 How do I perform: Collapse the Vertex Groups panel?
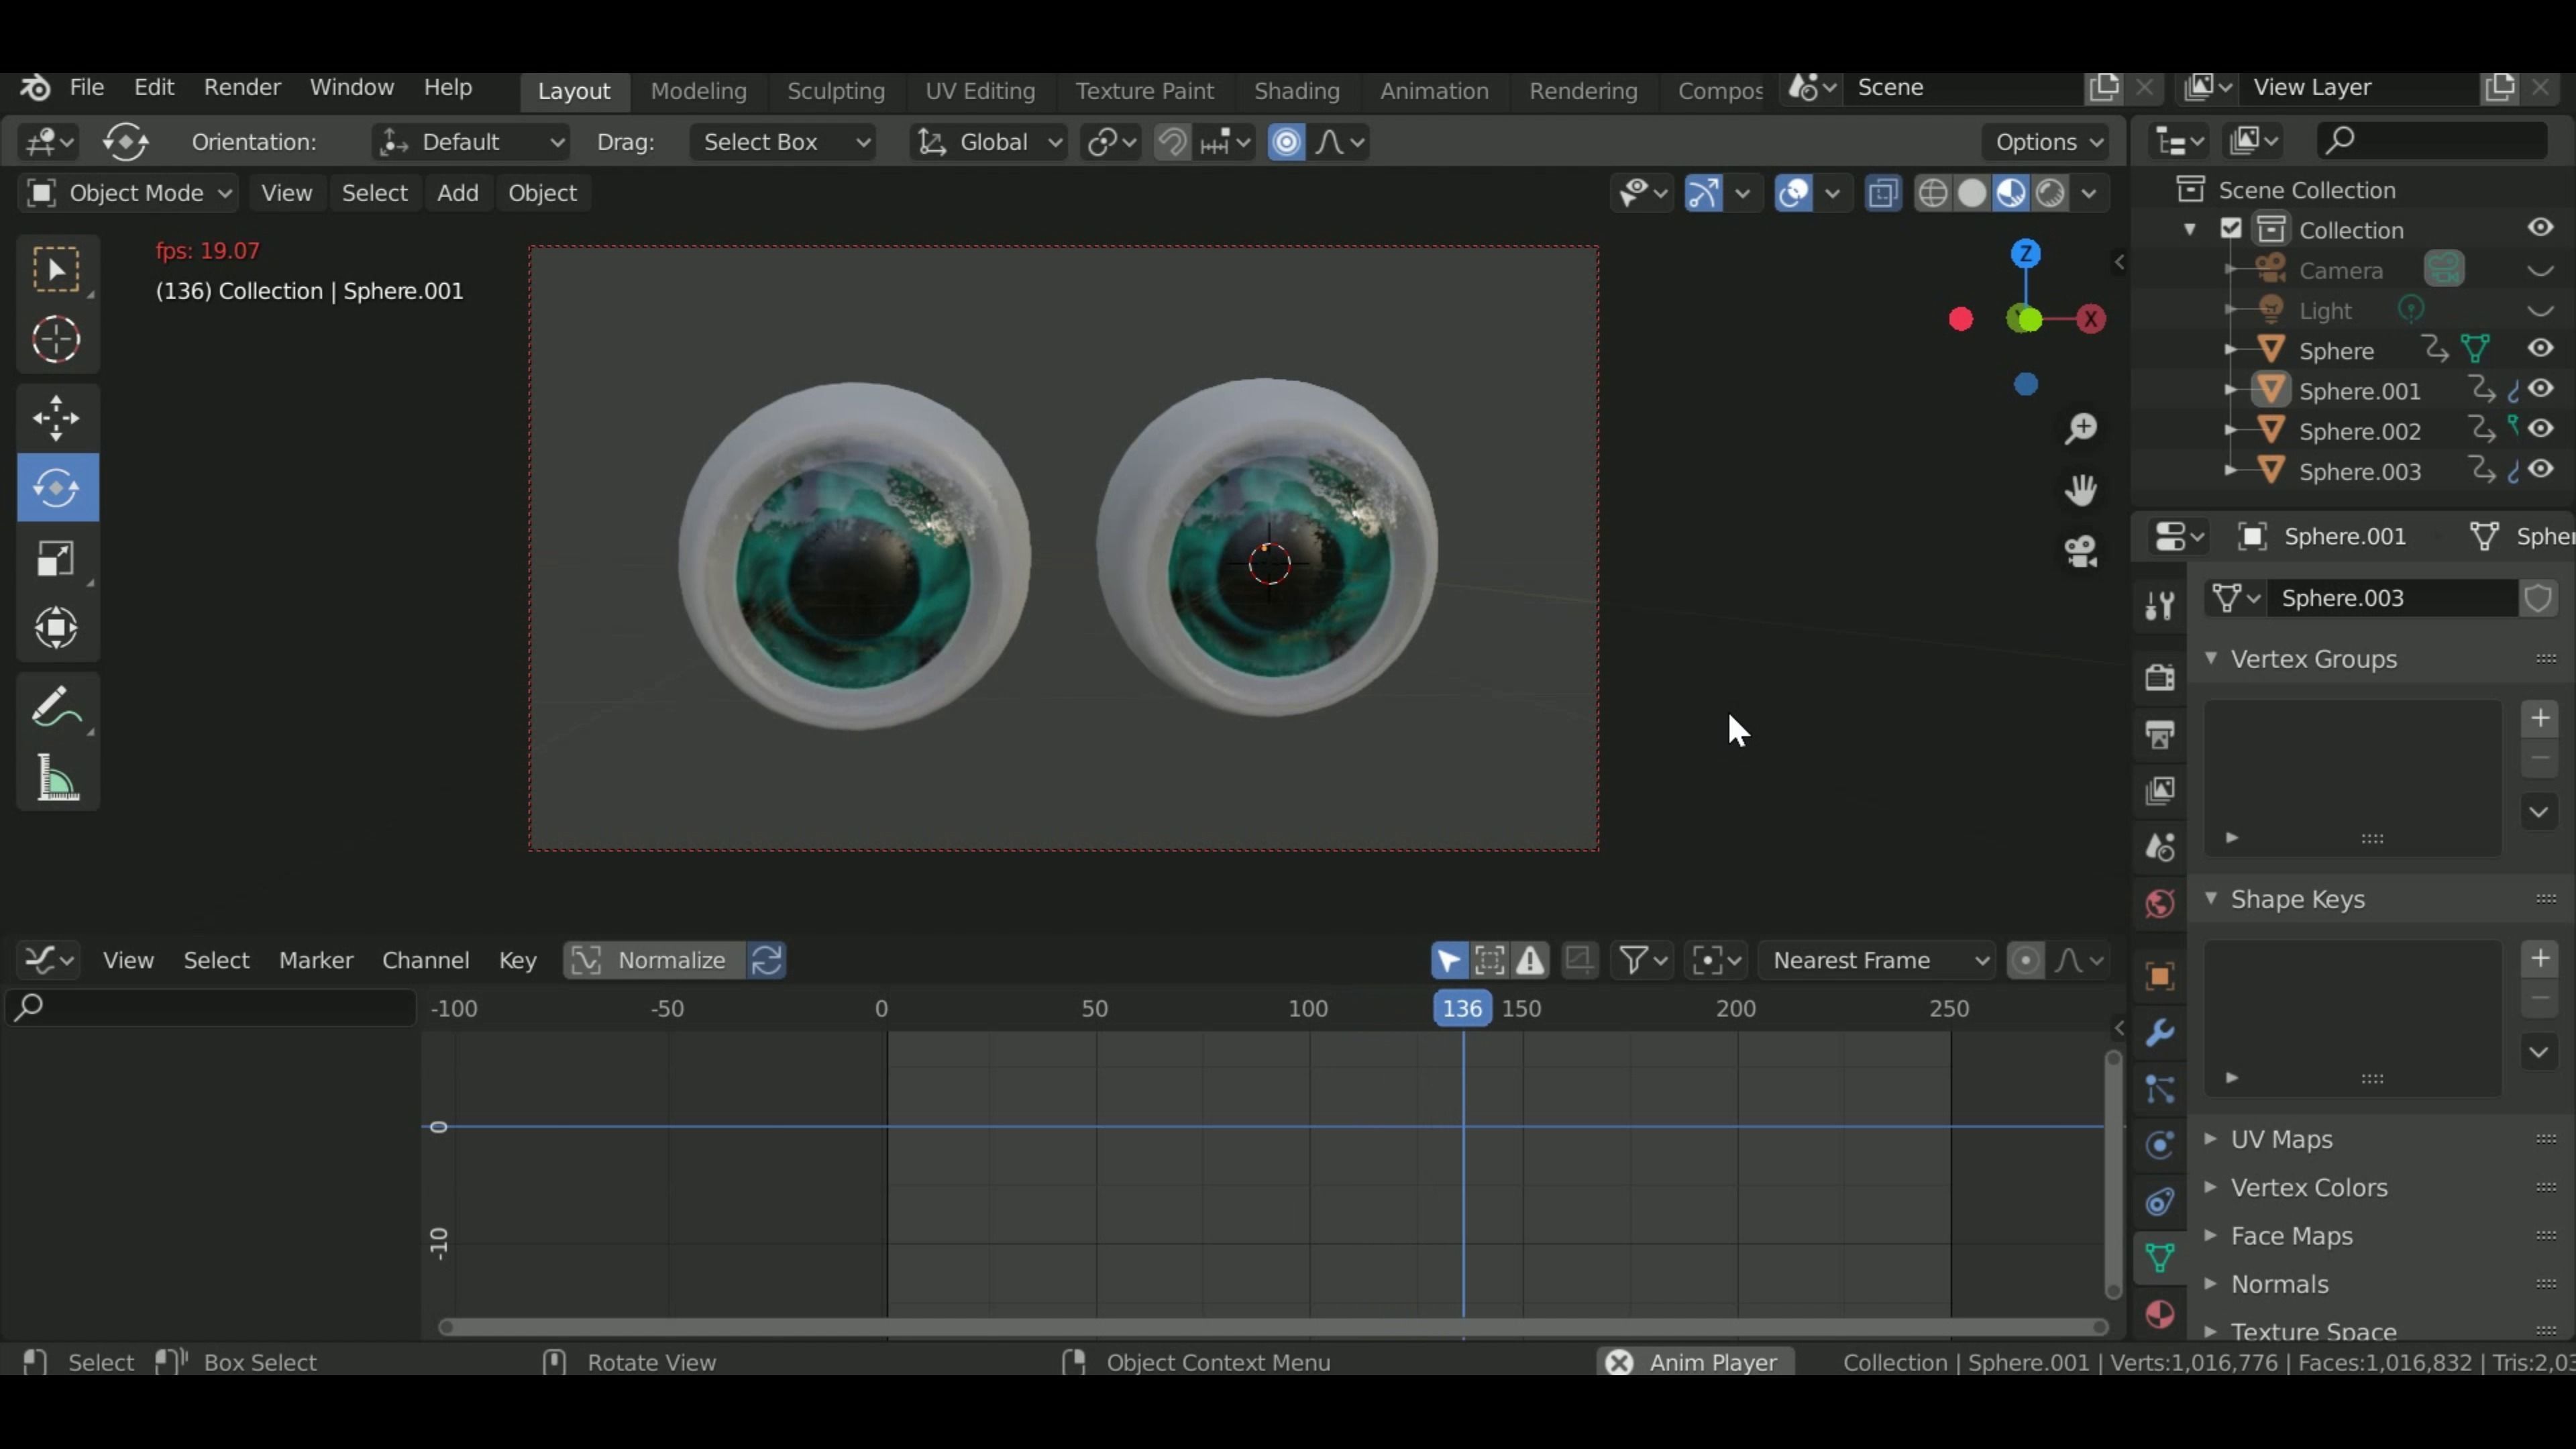point(2211,658)
